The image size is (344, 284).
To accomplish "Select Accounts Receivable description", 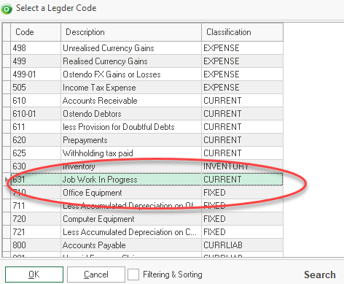I will pyautogui.click(x=131, y=101).
